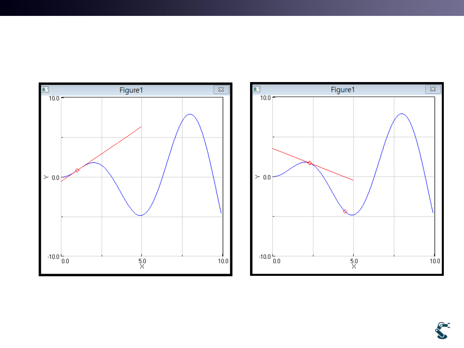Click the left Figure1 title bar text

131,90
